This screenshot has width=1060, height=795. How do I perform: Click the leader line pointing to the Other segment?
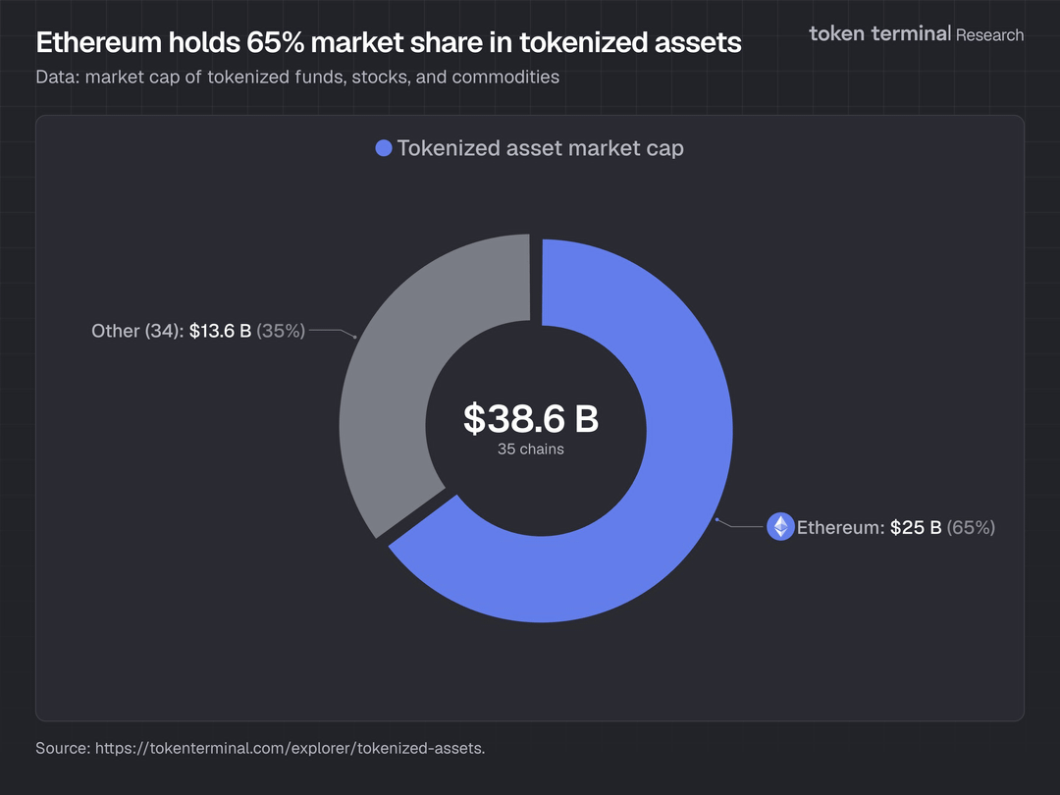point(332,332)
